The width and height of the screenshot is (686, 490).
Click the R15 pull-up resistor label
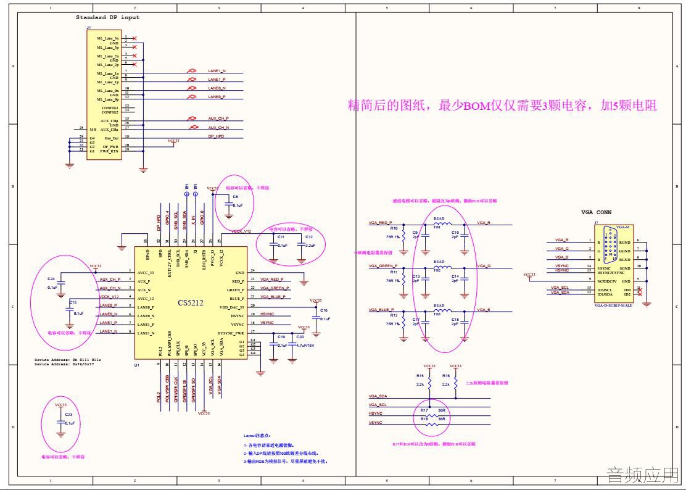pos(420,376)
